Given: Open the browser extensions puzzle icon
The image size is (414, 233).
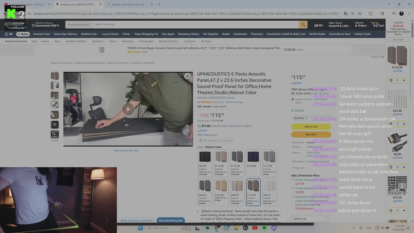Looking at the screenshot, I should 371,14.
